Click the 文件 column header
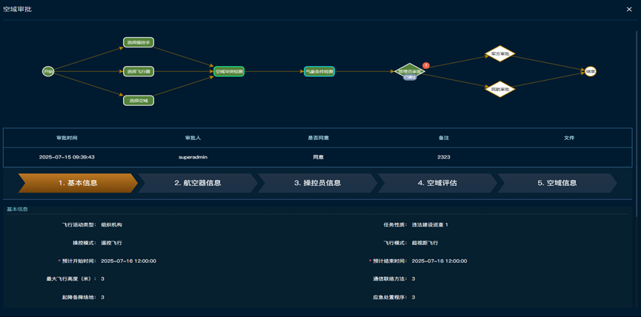The width and height of the screenshot is (641, 317). click(x=569, y=138)
